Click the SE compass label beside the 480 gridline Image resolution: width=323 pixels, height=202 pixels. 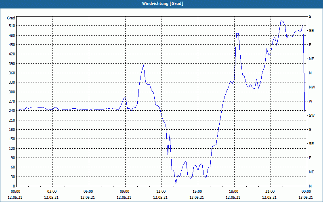(x=311, y=31)
